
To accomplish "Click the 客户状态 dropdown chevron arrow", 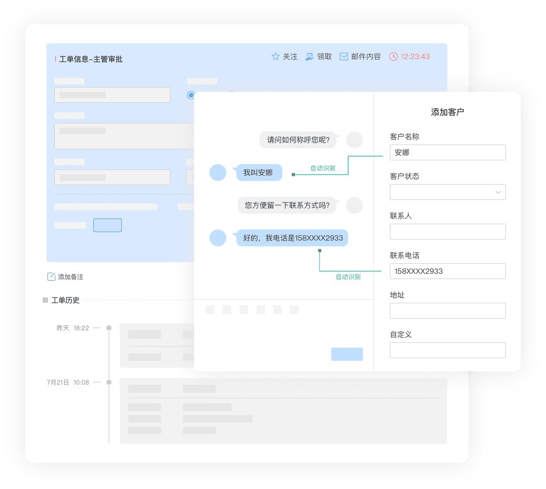I will (498, 192).
